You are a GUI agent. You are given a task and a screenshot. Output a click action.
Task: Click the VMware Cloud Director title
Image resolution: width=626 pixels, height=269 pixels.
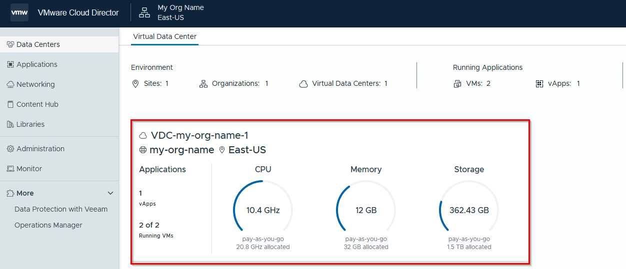tap(78, 12)
